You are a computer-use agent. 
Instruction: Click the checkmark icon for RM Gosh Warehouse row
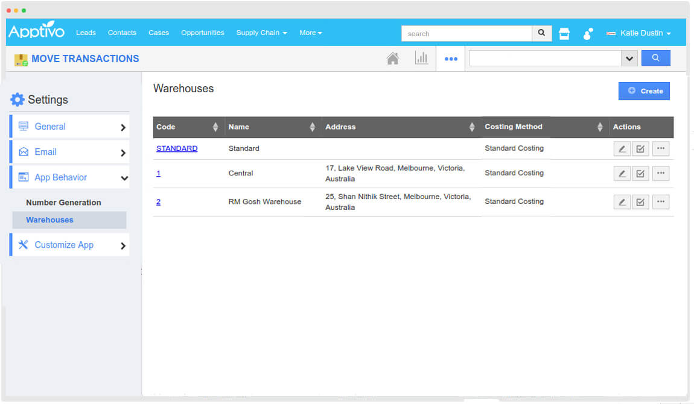pos(640,202)
